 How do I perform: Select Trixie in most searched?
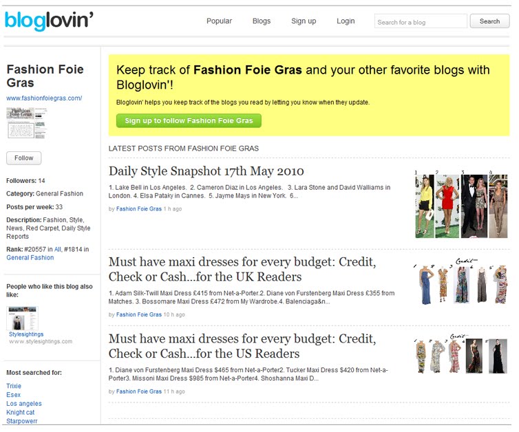click(x=14, y=386)
